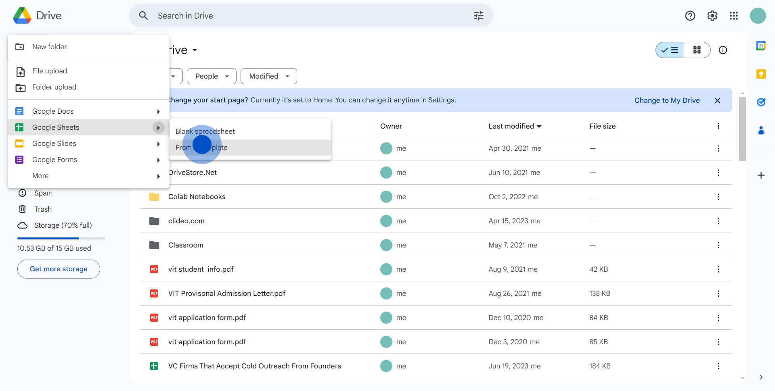Open Trash in the sidebar
The image size is (775, 391).
[x=43, y=209]
